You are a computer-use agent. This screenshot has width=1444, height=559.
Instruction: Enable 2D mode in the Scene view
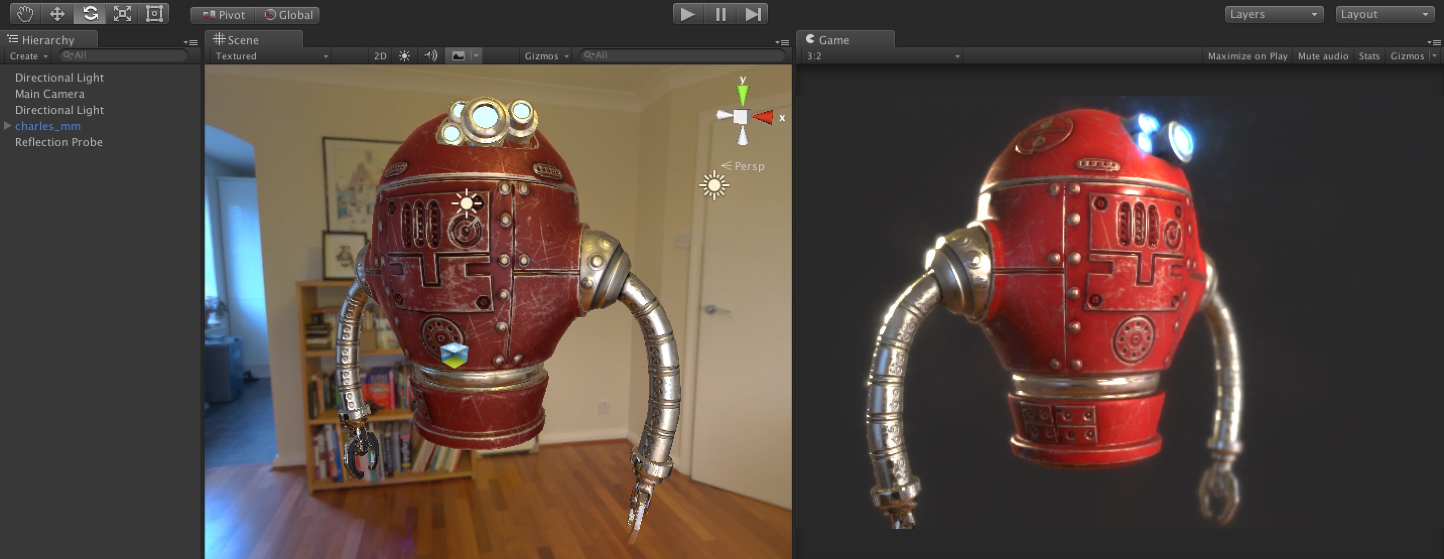(x=379, y=55)
